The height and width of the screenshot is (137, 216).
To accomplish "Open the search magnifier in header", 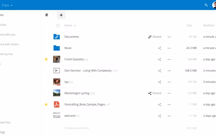I will pos(206,5).
